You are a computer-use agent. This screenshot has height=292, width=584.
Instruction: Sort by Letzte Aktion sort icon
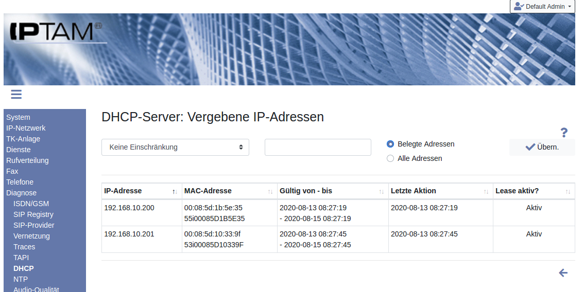coord(486,191)
